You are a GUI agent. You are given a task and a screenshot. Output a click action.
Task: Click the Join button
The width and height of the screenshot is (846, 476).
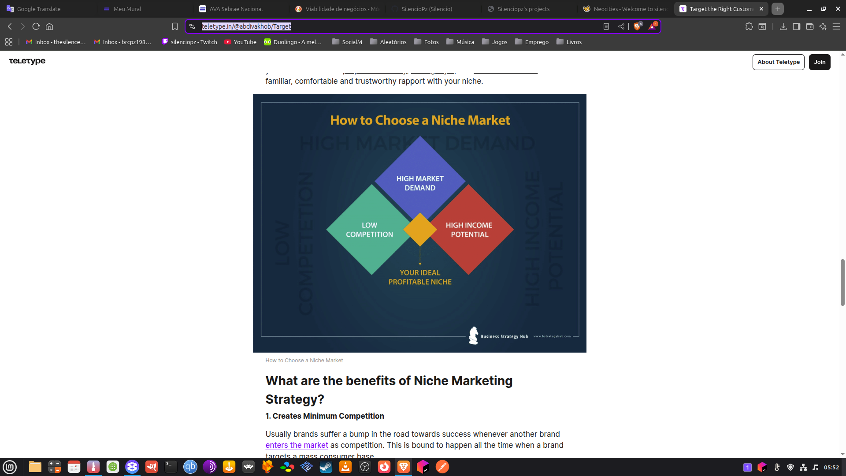(x=820, y=62)
